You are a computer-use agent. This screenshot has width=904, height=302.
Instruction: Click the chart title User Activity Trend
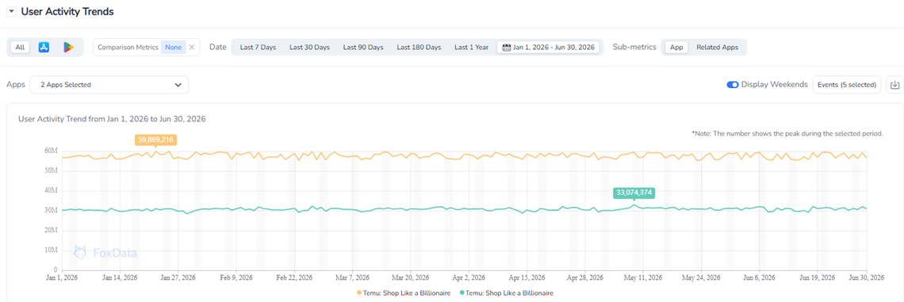[x=112, y=120]
